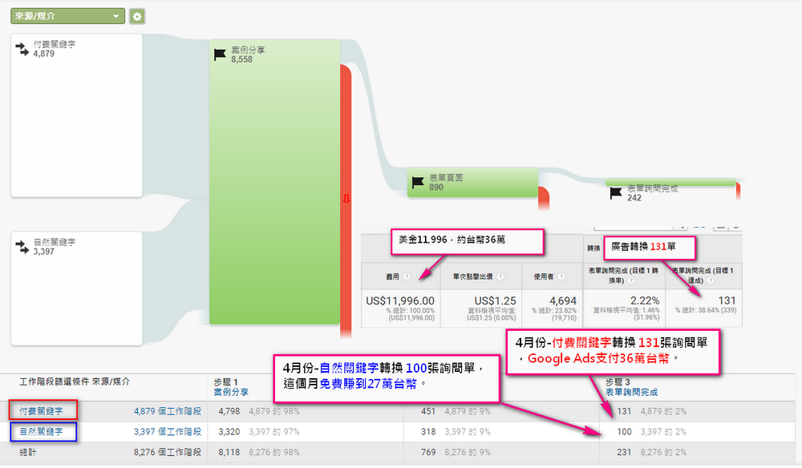
Task: Click the 轉換 group header label
Action: [593, 248]
